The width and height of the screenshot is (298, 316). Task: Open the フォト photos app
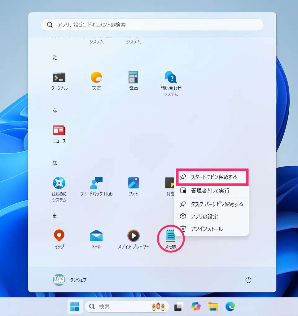[133, 187]
